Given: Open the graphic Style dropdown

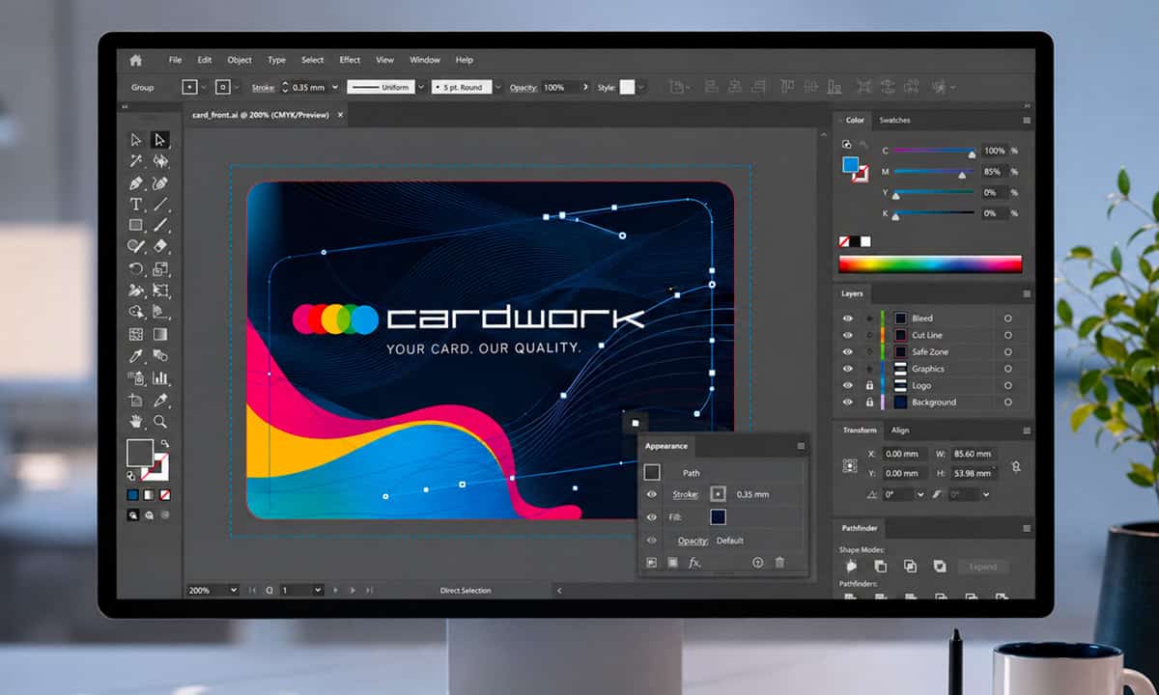Looking at the screenshot, I should click(641, 87).
